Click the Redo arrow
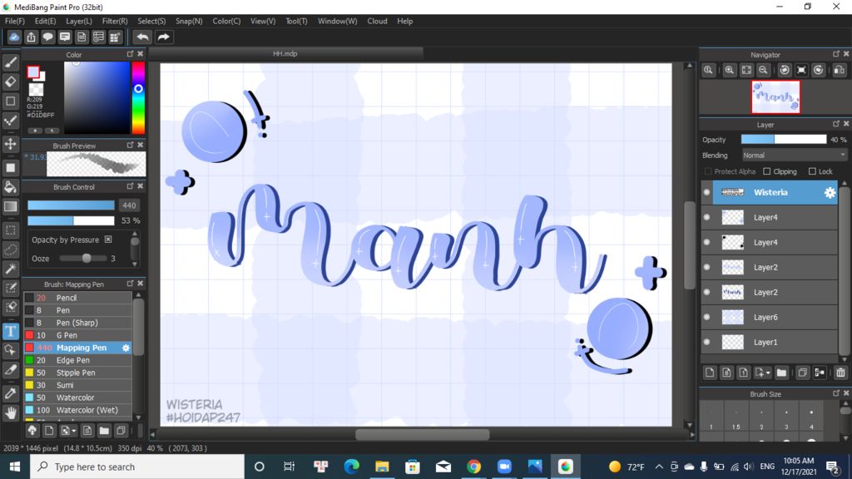Screen dimensions: 852x479 pos(163,37)
